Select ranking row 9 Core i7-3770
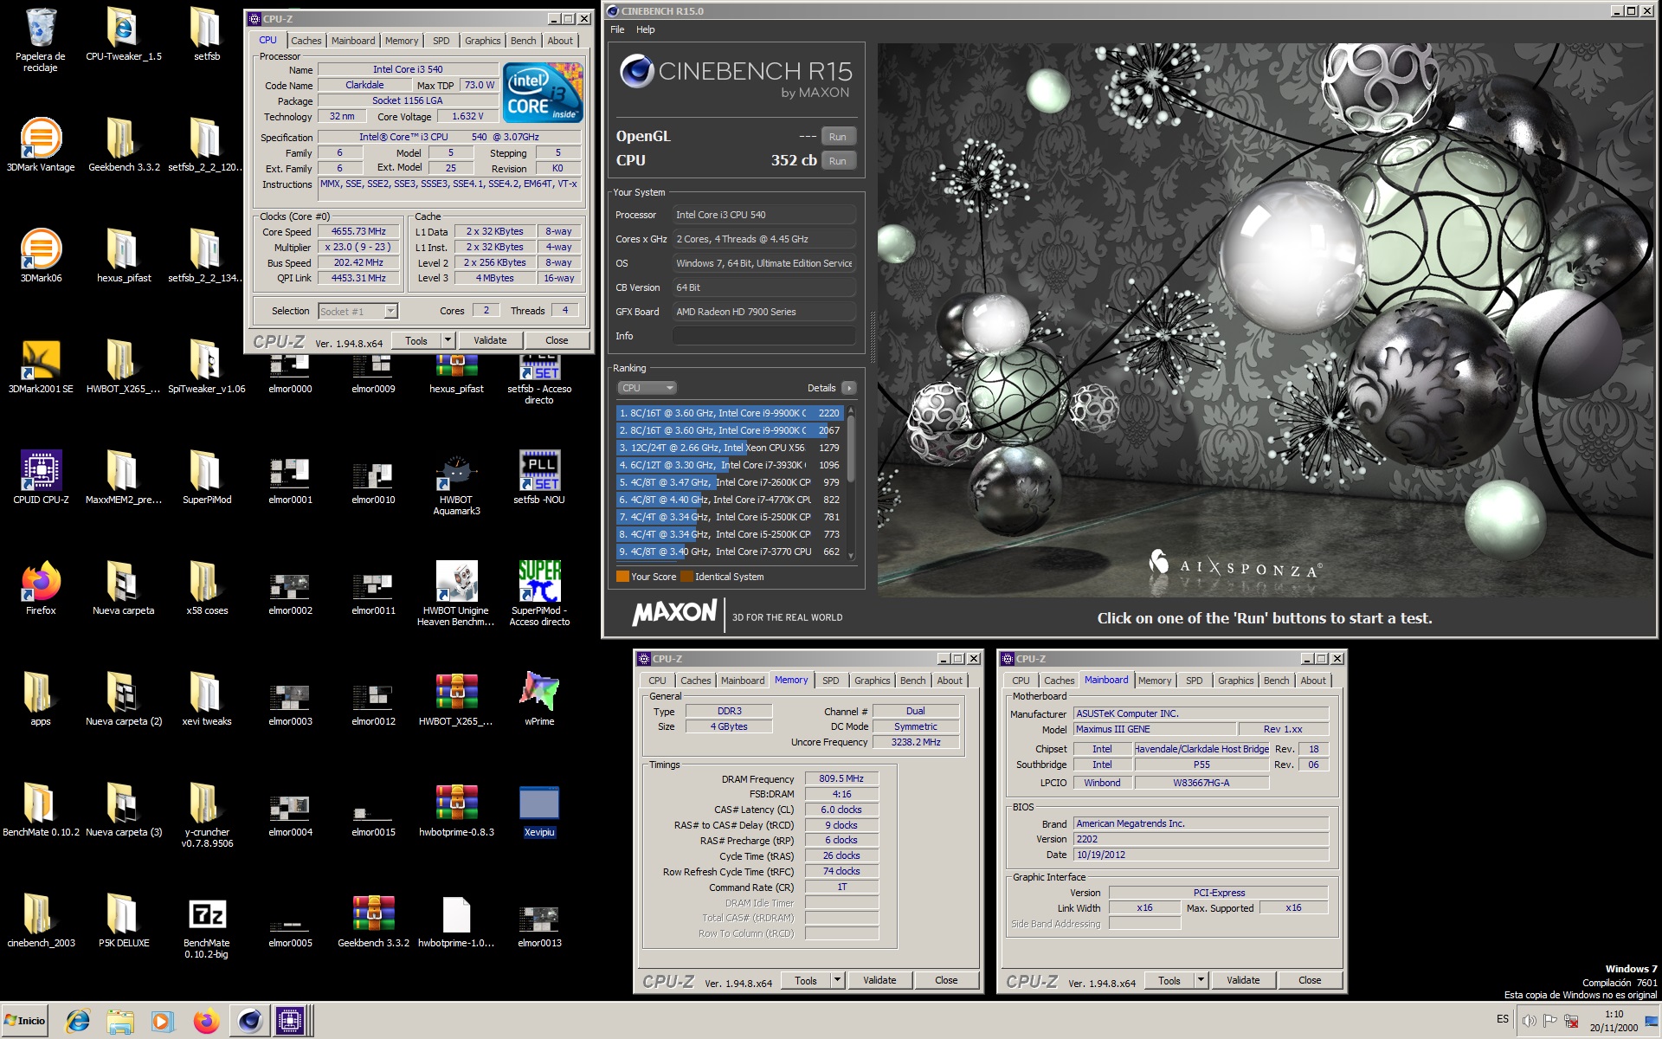The height and width of the screenshot is (1039, 1662). pyautogui.click(x=730, y=552)
